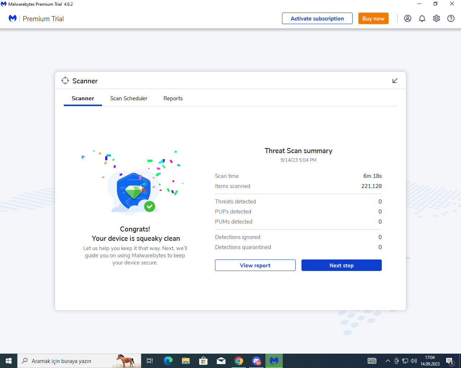Open File Explorer from the taskbar
This screenshot has height=368, width=461.
[185, 361]
